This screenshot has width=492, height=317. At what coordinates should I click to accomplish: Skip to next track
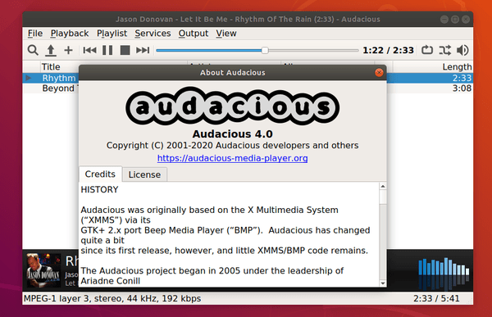(x=143, y=50)
